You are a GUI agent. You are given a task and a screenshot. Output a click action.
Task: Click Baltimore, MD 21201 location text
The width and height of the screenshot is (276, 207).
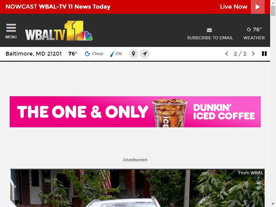(33, 54)
